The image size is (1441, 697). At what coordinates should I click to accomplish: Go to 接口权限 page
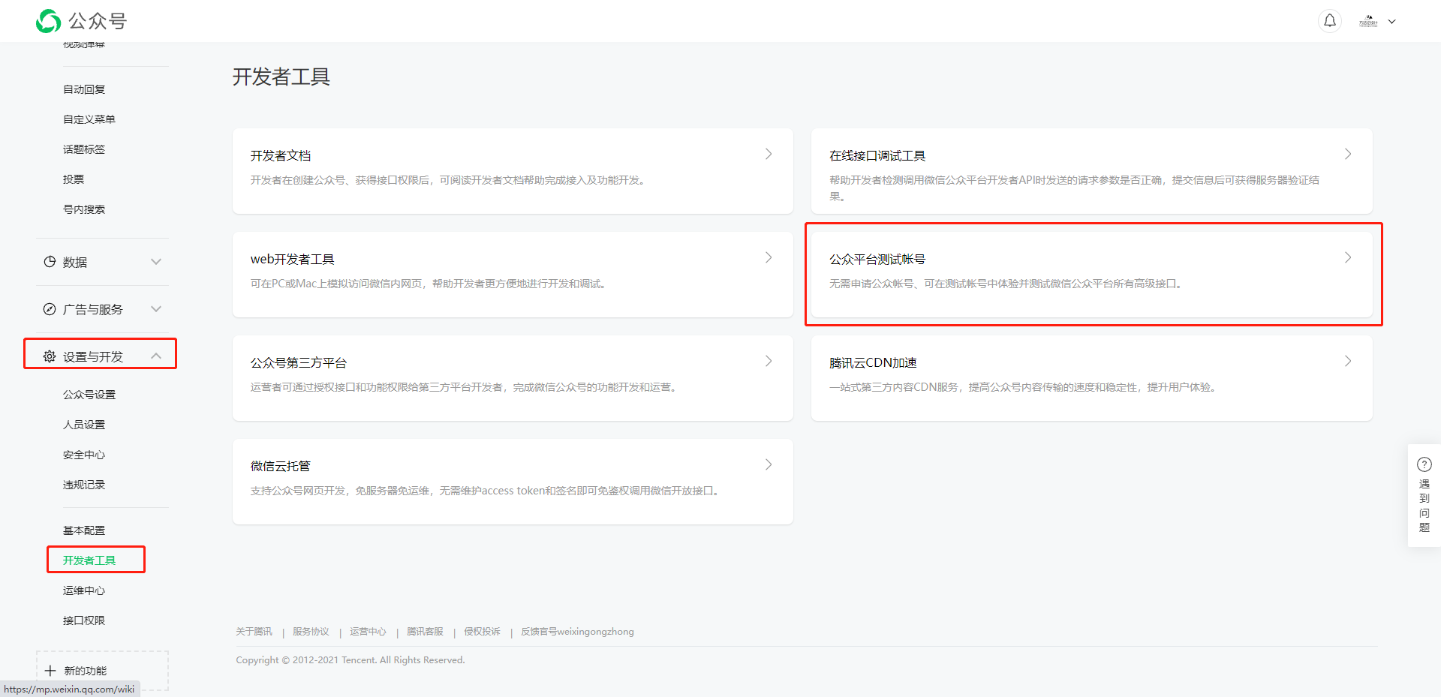point(84,620)
